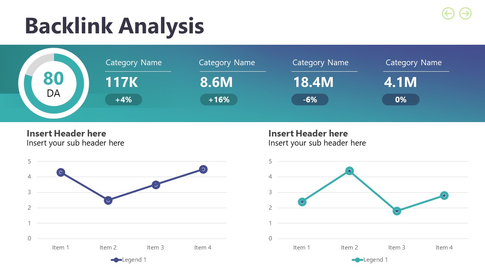Click the Item 1 axis label on left chart

coord(61,247)
